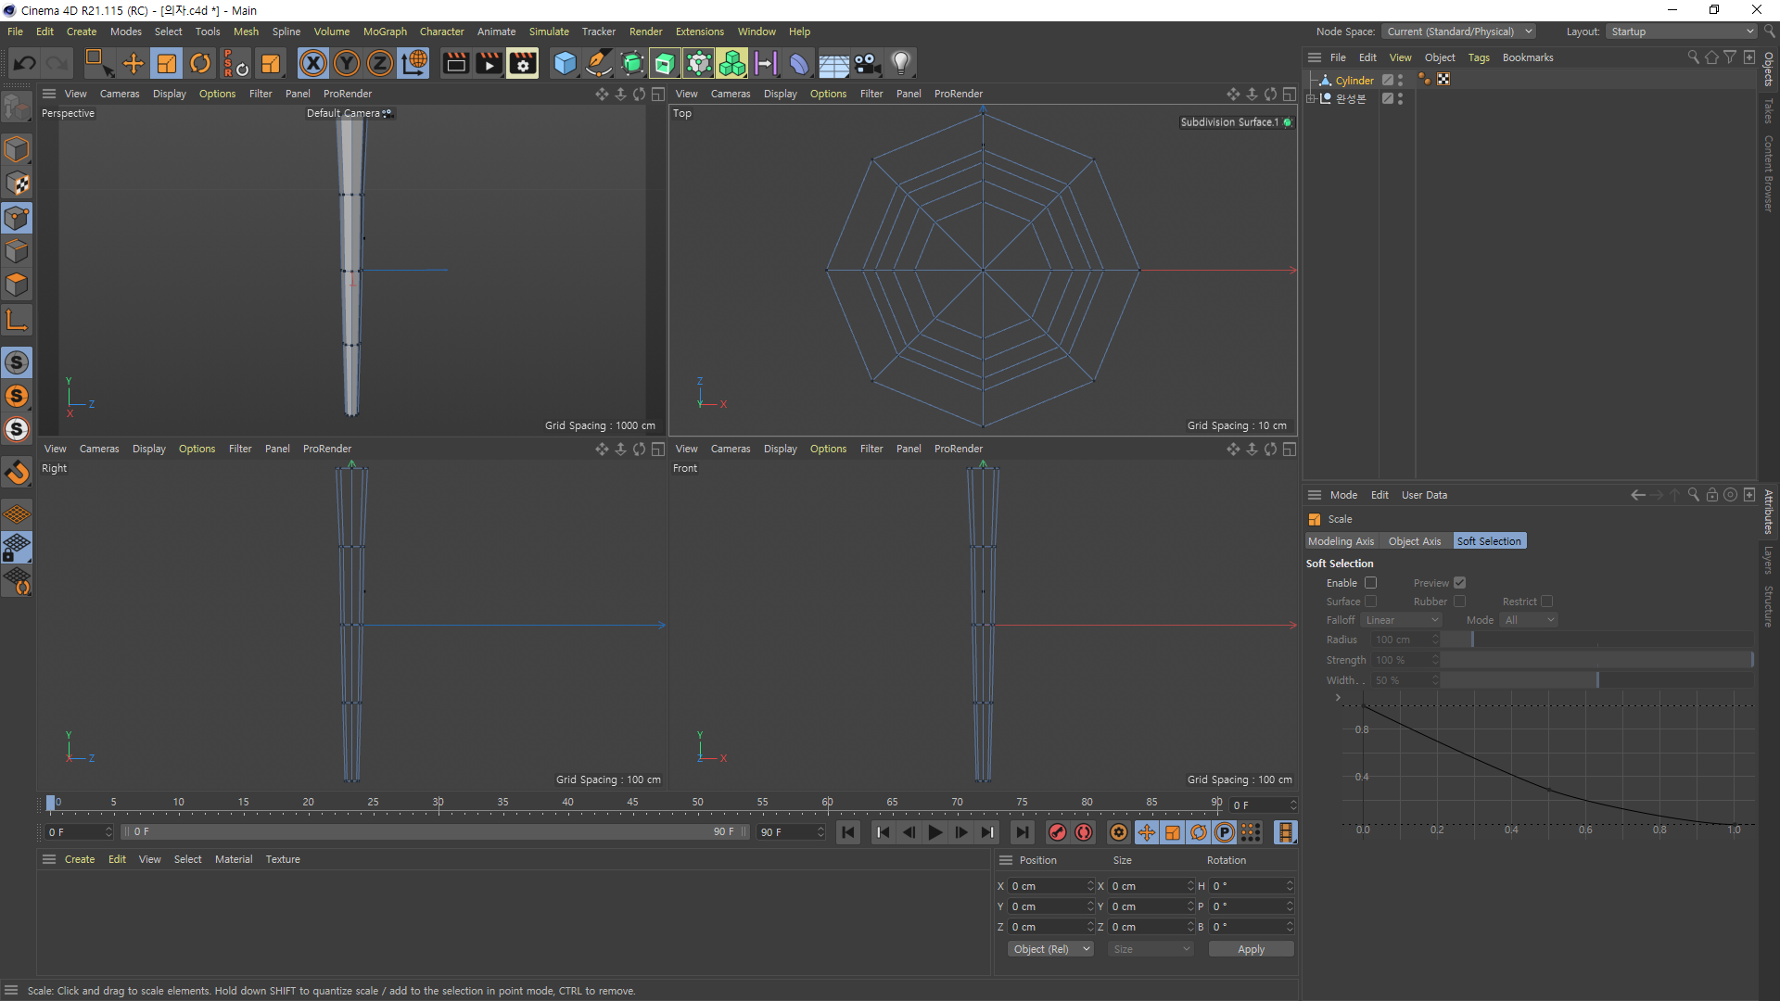Enable Soft Selection checkbox
Viewport: 1780px width, 1001px height.
[1370, 583]
